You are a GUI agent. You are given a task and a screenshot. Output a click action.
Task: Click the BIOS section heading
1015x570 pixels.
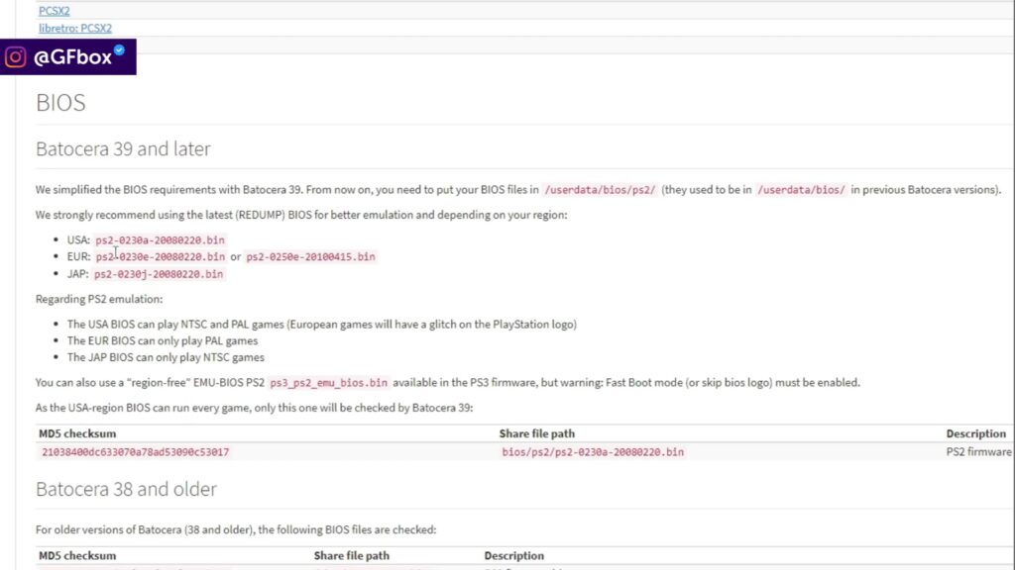point(60,103)
